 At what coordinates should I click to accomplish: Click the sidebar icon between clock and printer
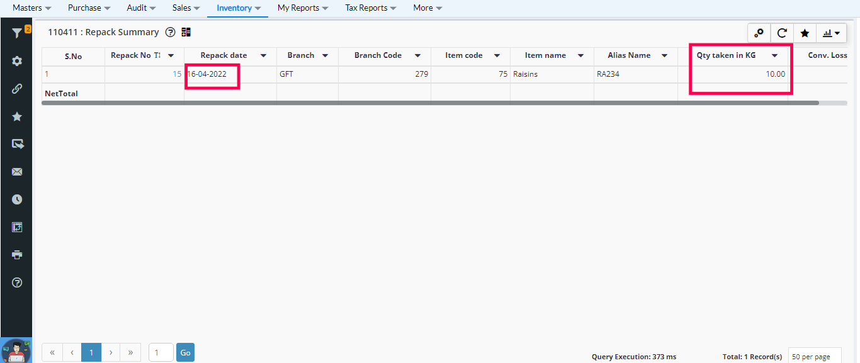pos(17,227)
